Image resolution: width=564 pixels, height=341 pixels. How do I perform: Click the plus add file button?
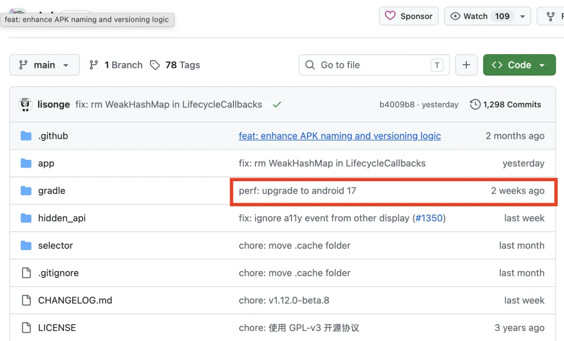pyautogui.click(x=466, y=65)
